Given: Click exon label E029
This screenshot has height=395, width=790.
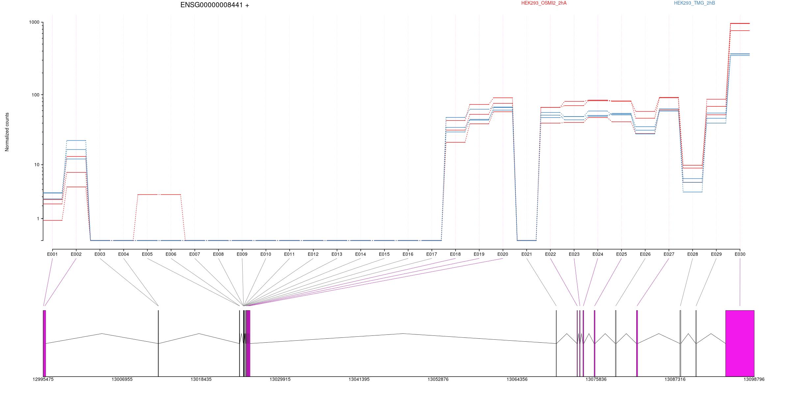Looking at the screenshot, I should (716, 254).
